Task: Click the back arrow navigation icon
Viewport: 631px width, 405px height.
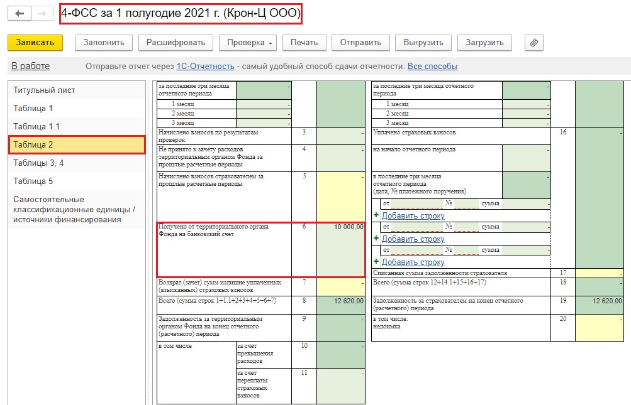Action: [x=21, y=14]
